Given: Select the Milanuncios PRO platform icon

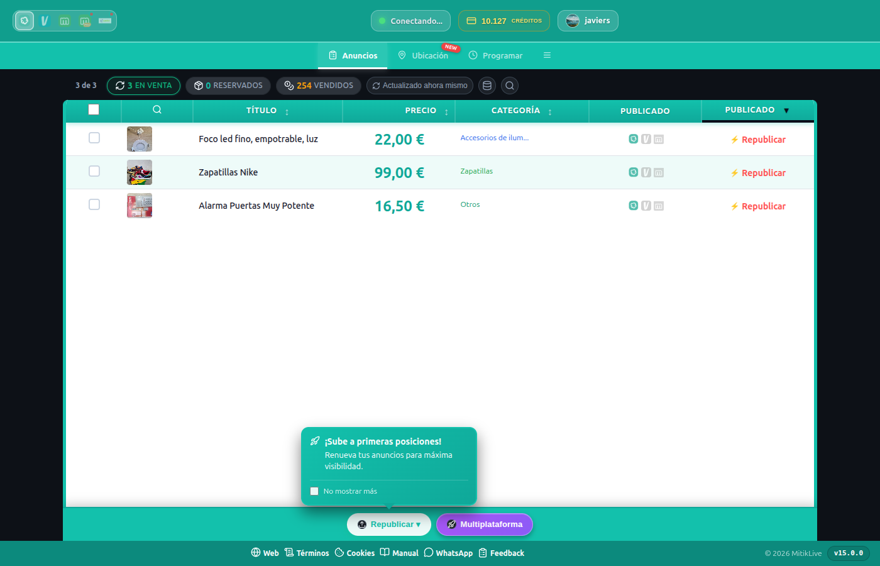Looking at the screenshot, I should click(85, 21).
